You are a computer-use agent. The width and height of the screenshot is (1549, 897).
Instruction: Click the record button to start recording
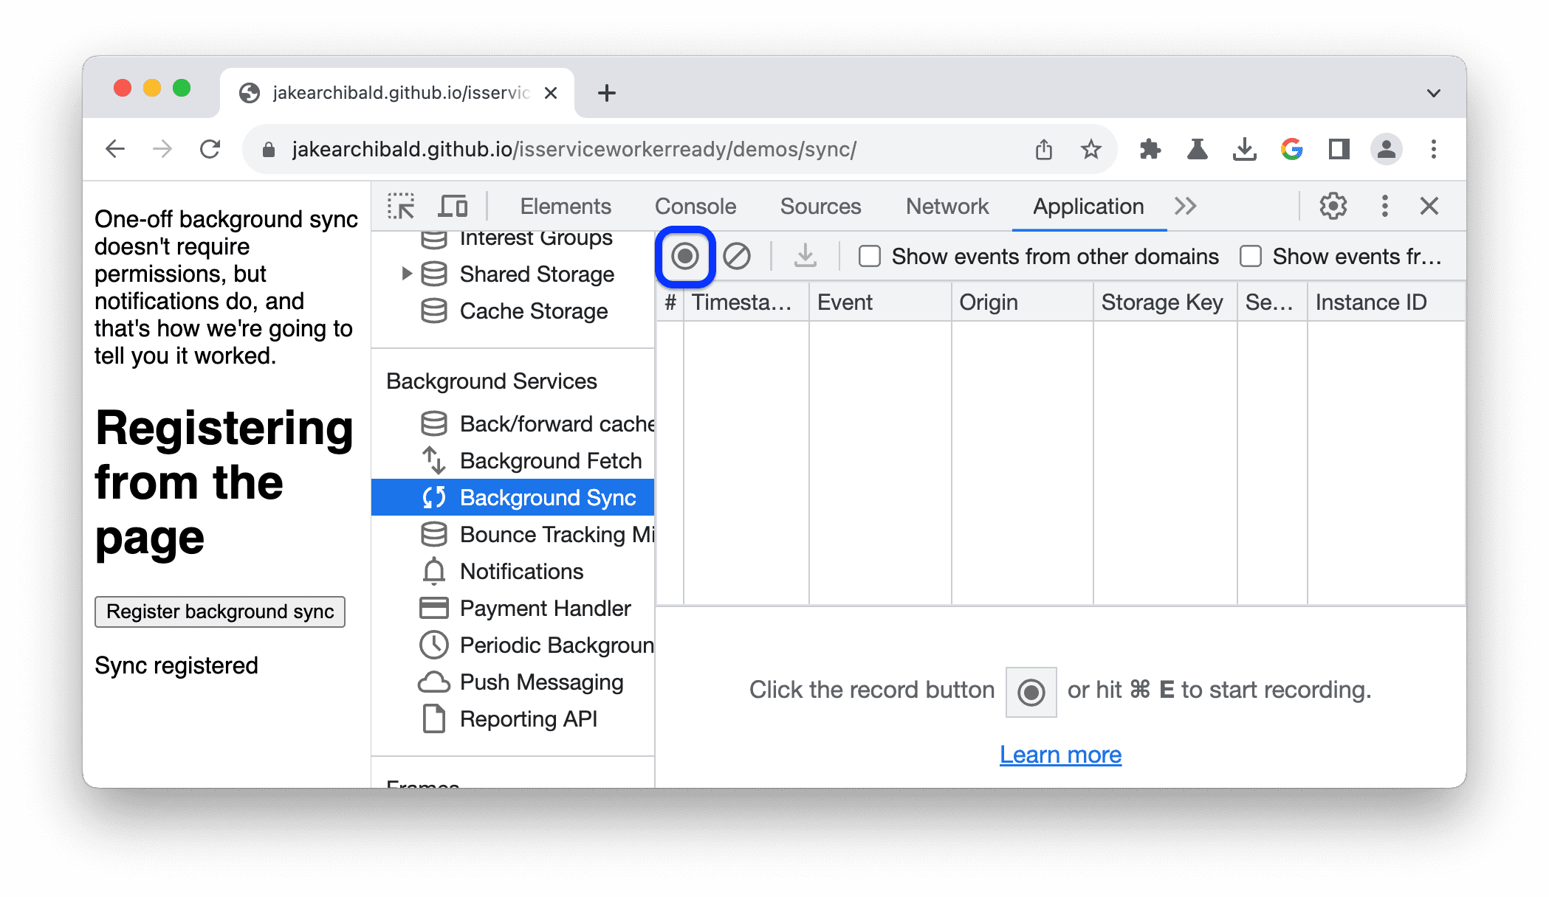684,256
